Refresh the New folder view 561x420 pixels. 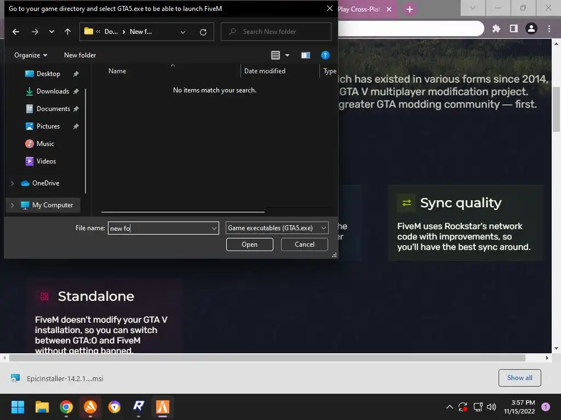tap(203, 32)
